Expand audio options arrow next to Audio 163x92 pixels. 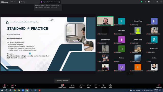(x=7, y=85)
